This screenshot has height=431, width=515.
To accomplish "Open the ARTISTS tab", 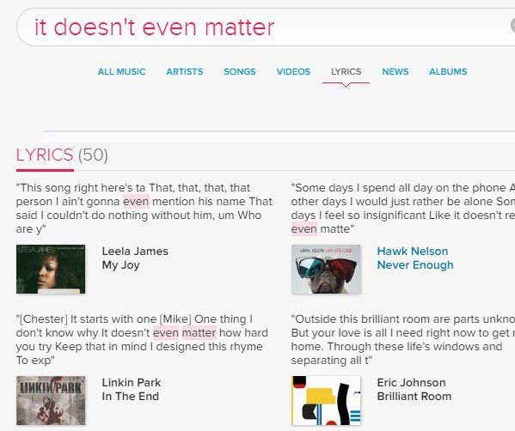I will click(x=185, y=71).
